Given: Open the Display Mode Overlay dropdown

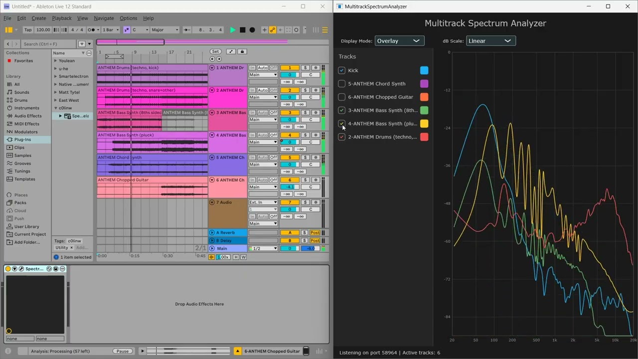Looking at the screenshot, I should (x=399, y=41).
